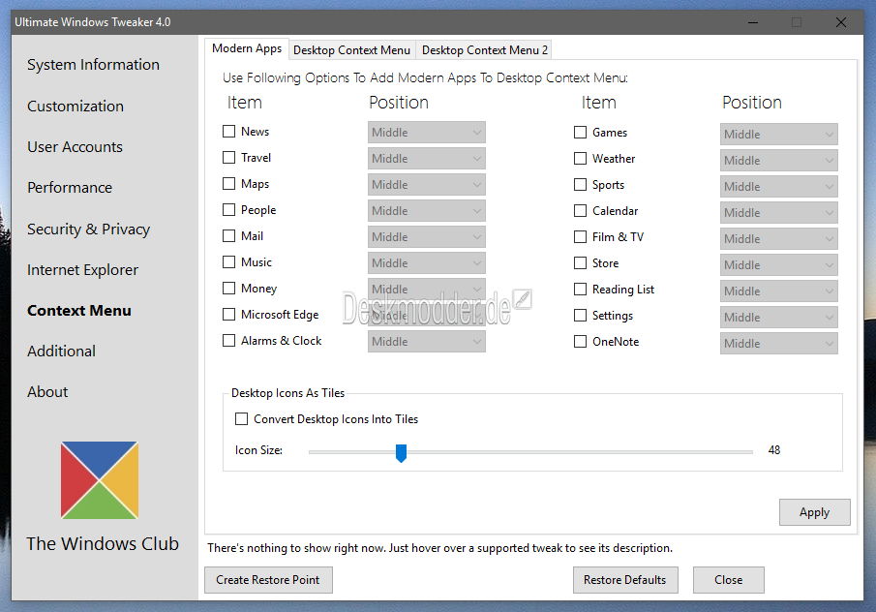Tick the OneNote checkbox
Image resolution: width=876 pixels, height=612 pixels.
pos(581,342)
